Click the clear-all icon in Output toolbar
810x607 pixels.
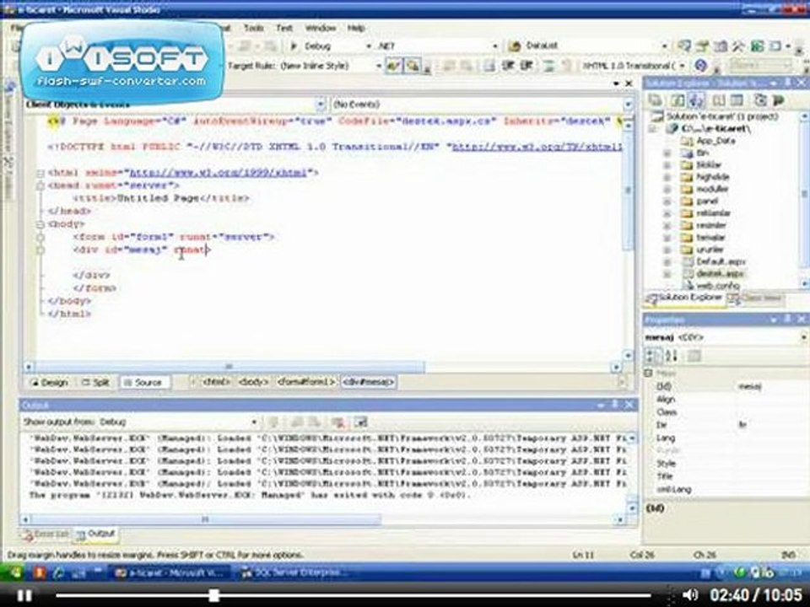point(337,422)
